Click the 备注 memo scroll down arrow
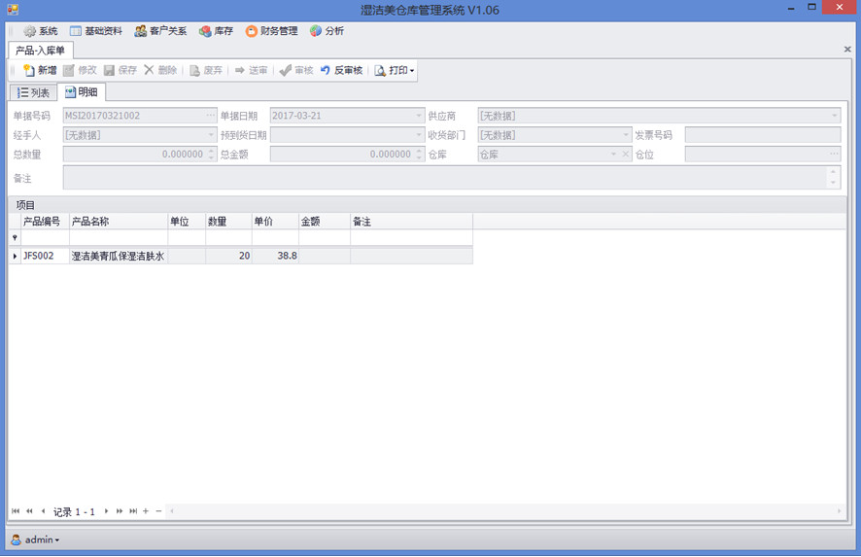861x557 pixels. [x=833, y=184]
